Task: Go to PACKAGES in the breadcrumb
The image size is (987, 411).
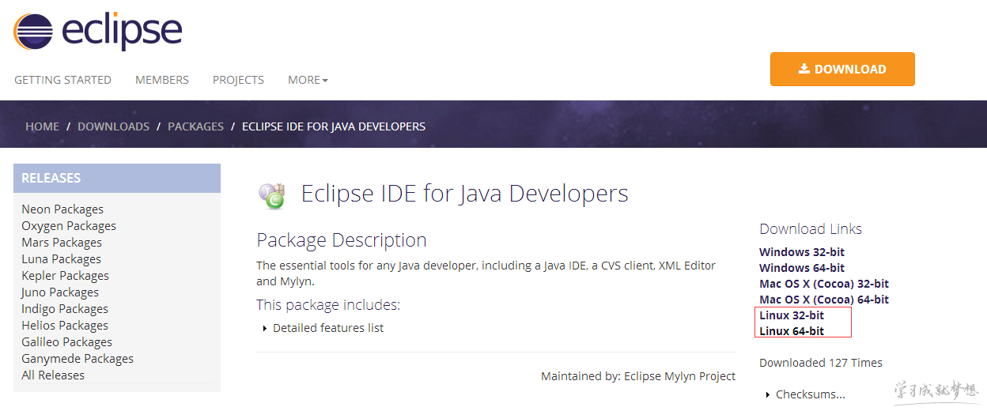Action: (x=195, y=126)
